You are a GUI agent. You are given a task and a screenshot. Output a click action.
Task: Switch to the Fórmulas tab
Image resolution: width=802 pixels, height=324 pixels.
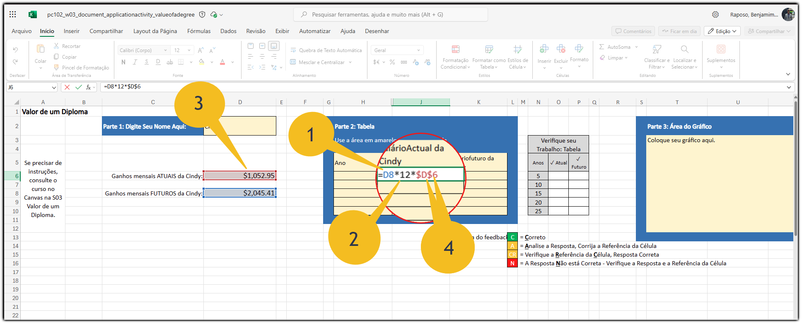point(199,31)
